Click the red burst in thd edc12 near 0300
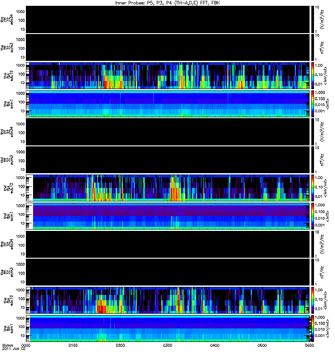 [175, 193]
